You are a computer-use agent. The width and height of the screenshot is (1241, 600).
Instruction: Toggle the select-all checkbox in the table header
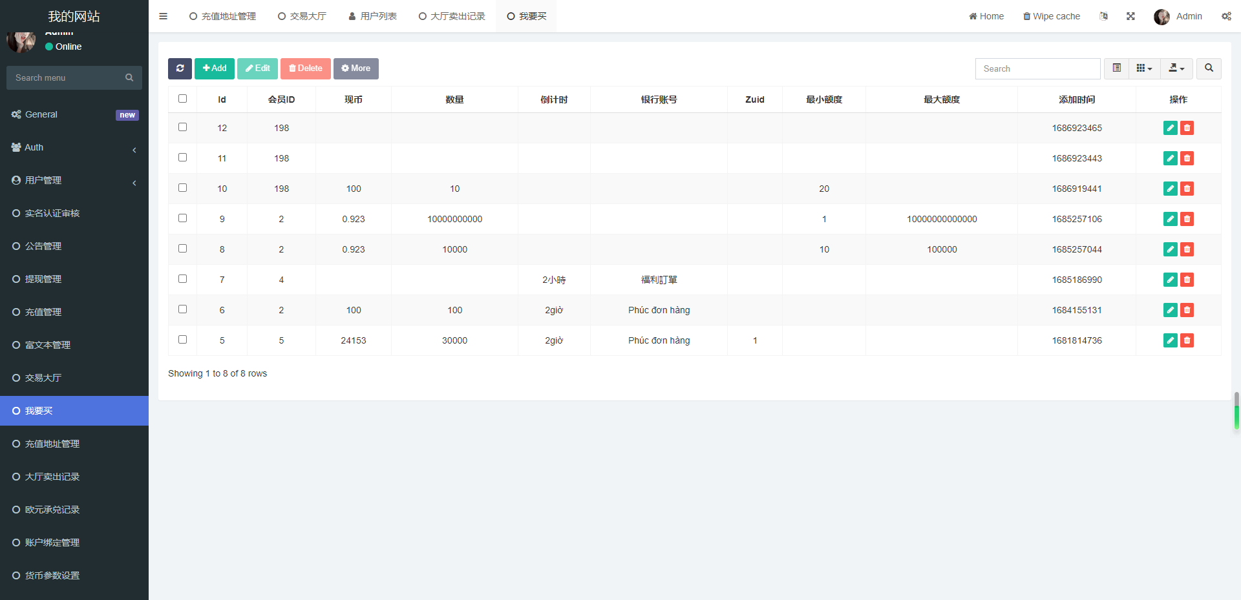[x=182, y=99]
